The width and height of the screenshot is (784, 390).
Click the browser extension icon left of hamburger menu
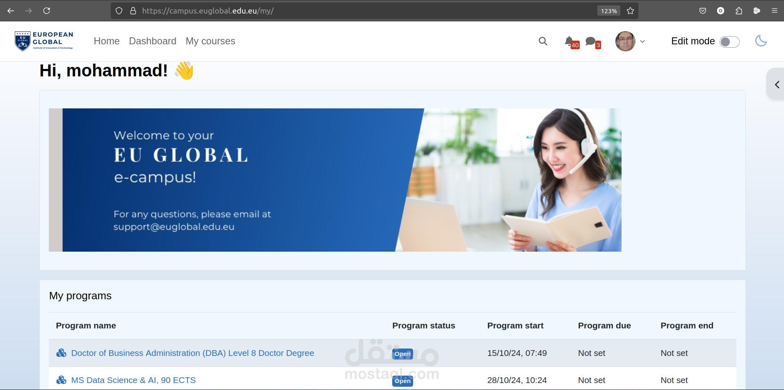(x=757, y=11)
